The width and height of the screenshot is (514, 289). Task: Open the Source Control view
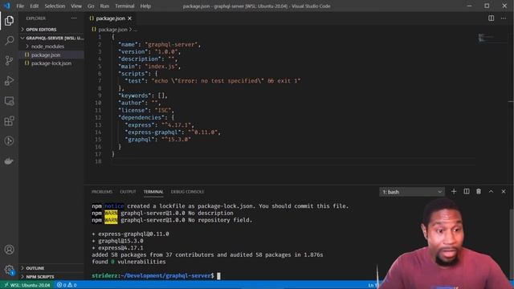[x=9, y=61]
